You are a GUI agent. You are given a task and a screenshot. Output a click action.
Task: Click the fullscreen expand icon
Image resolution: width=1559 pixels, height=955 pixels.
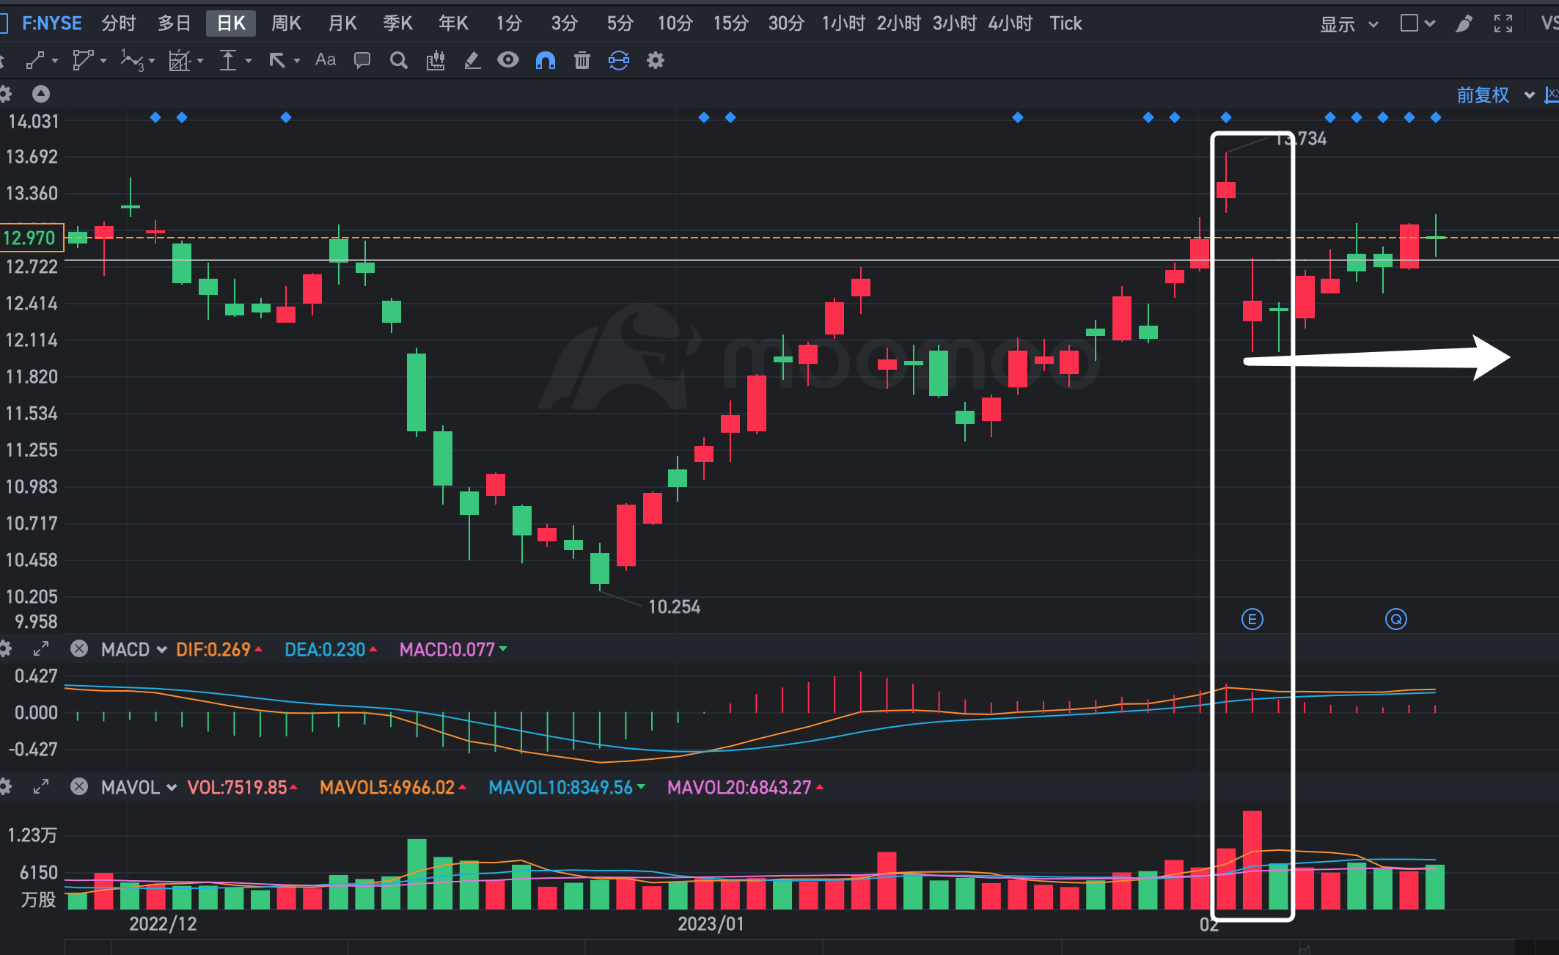click(x=1503, y=23)
